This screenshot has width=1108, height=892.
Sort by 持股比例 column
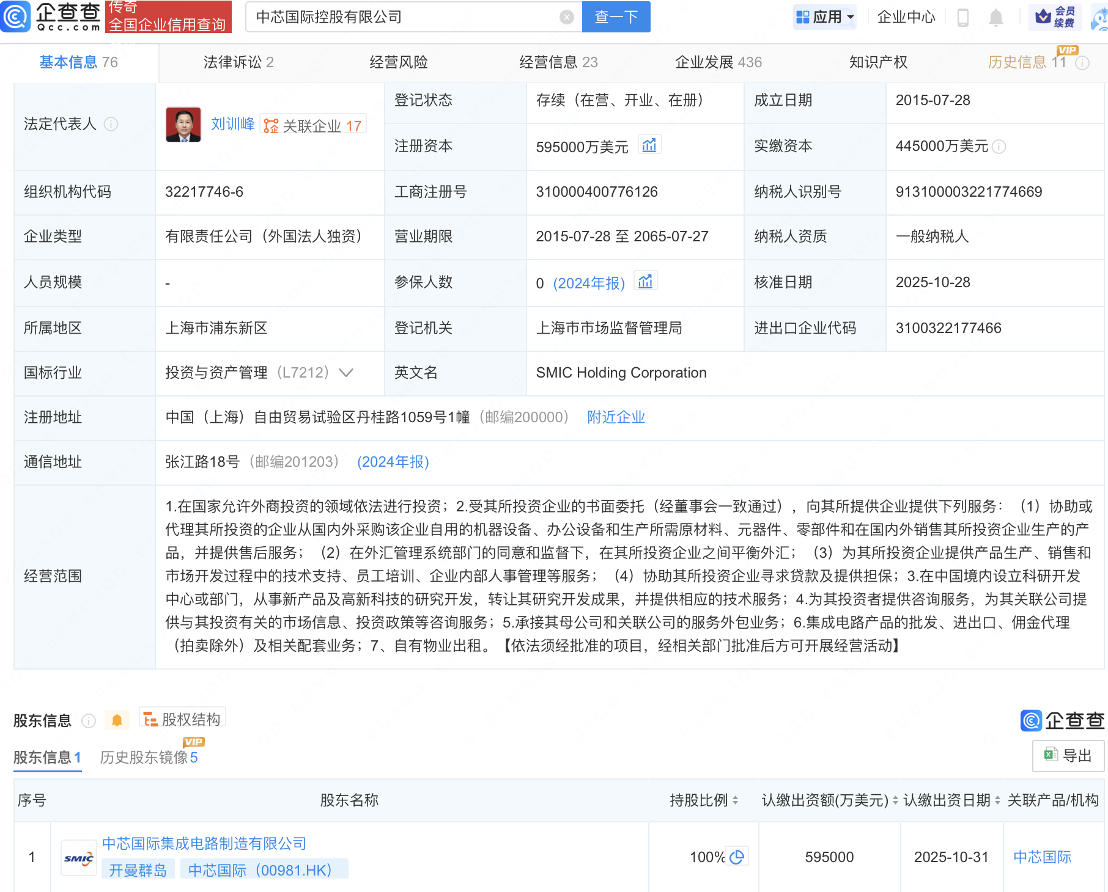click(x=735, y=800)
